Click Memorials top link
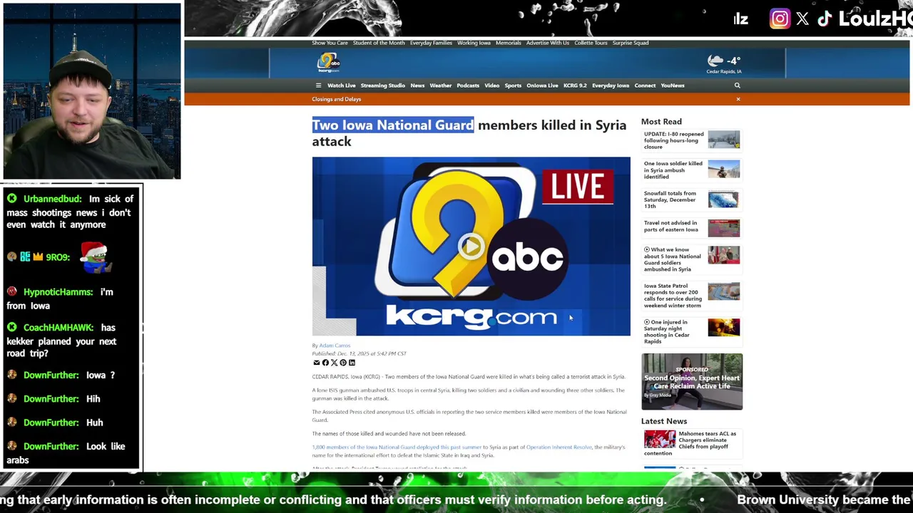The image size is (913, 513). click(509, 43)
